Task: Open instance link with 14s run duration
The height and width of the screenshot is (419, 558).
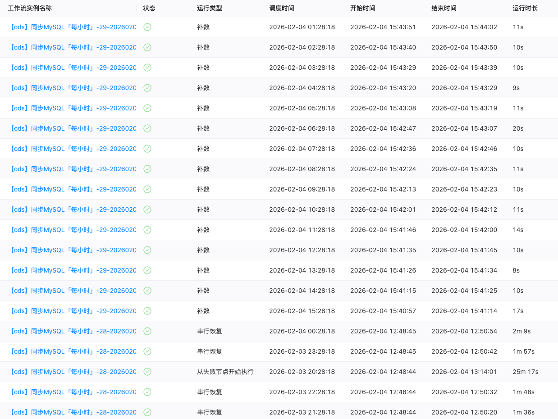Action: pyautogui.click(x=73, y=230)
